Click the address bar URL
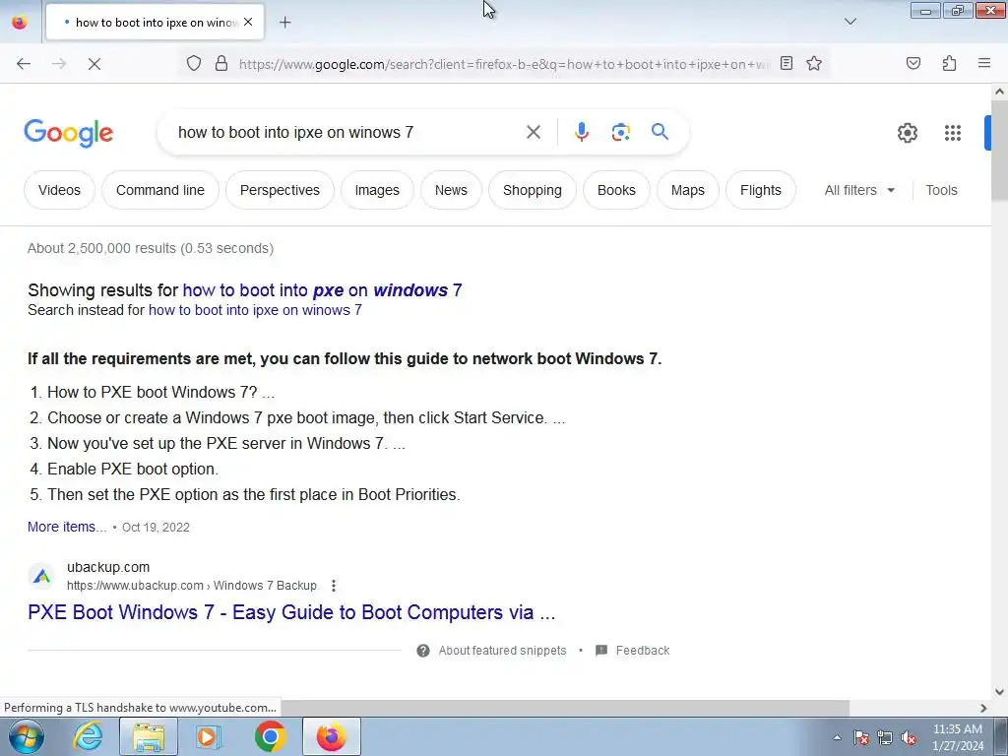Screen dimensions: 1008x756 [505, 64]
